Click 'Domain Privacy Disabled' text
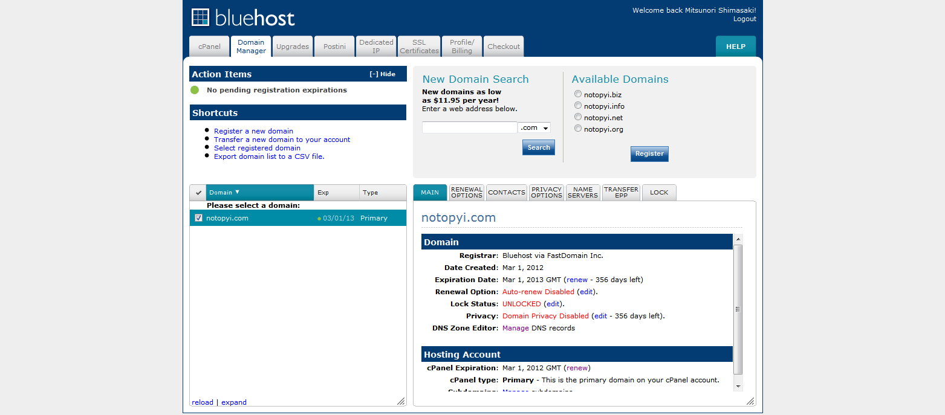945x415 pixels. point(545,316)
